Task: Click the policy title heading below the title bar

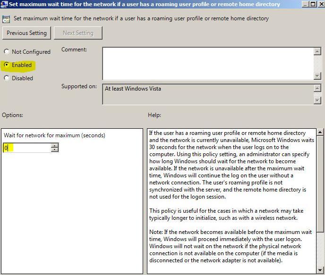Action: [x=141, y=18]
